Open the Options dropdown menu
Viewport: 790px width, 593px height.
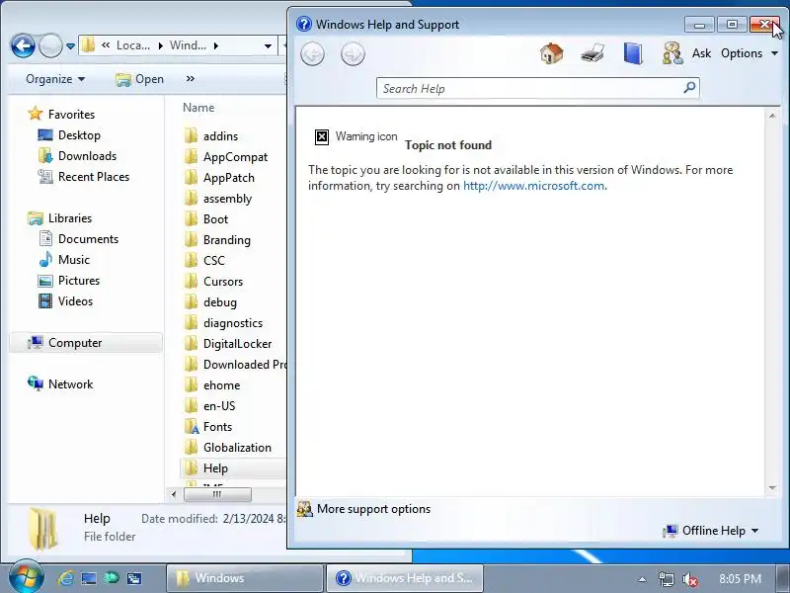point(750,53)
